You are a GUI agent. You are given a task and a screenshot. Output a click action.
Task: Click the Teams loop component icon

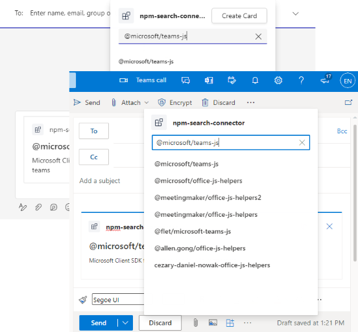tap(54, 207)
